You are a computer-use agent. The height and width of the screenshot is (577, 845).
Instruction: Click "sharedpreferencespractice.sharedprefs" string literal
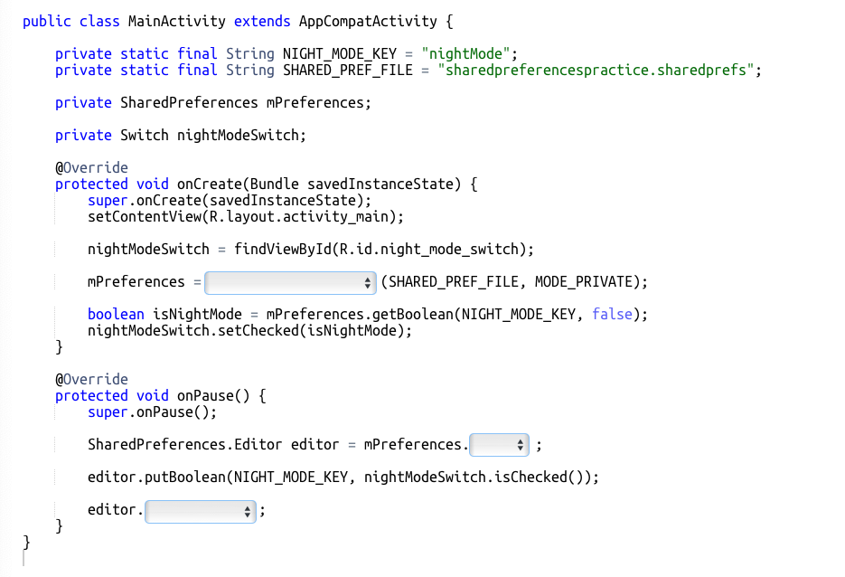[x=596, y=71]
